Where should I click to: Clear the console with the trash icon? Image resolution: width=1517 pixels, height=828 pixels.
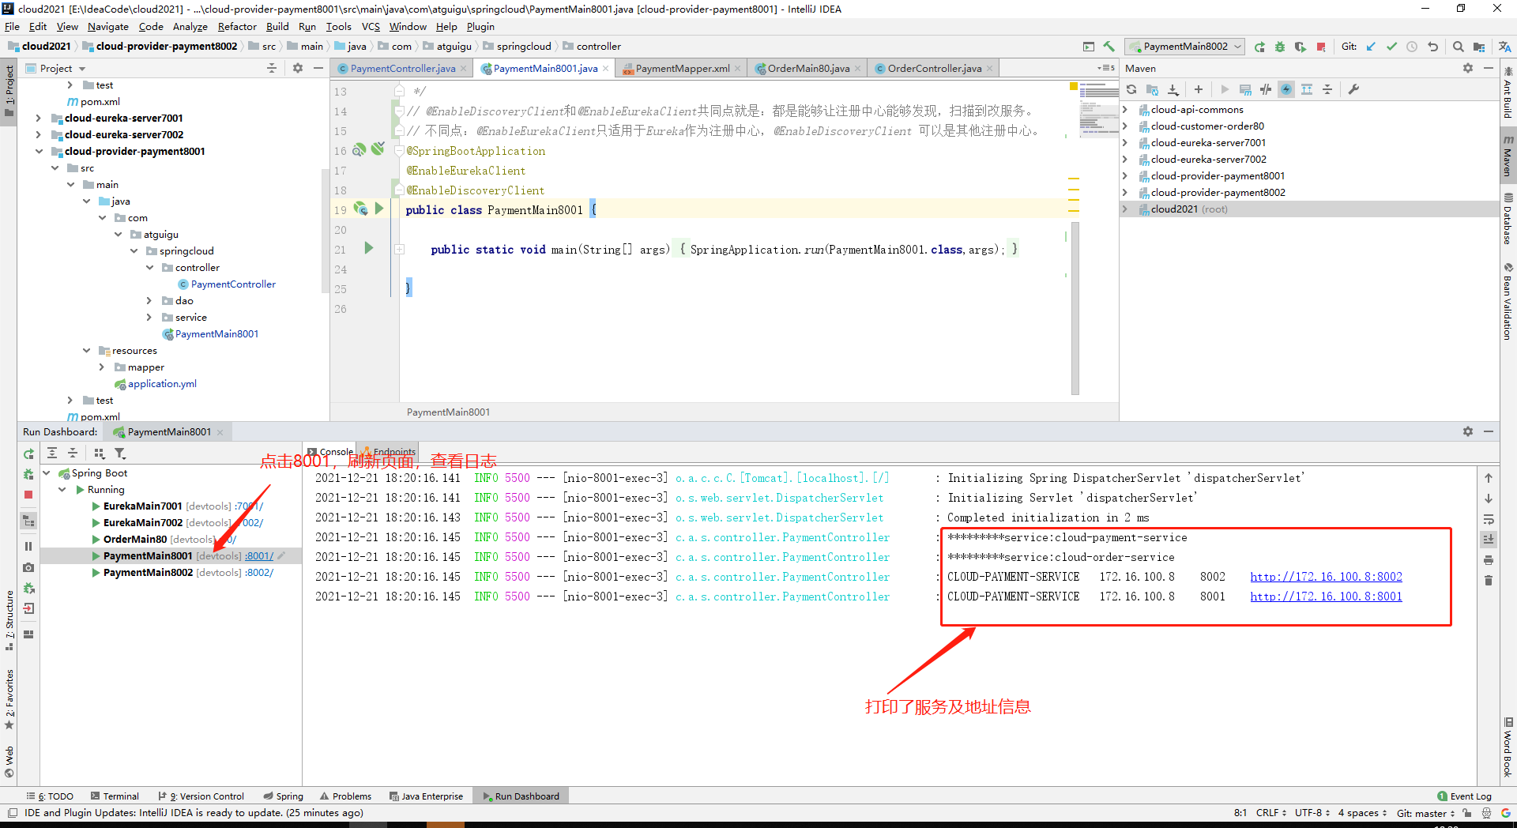coord(1489,581)
